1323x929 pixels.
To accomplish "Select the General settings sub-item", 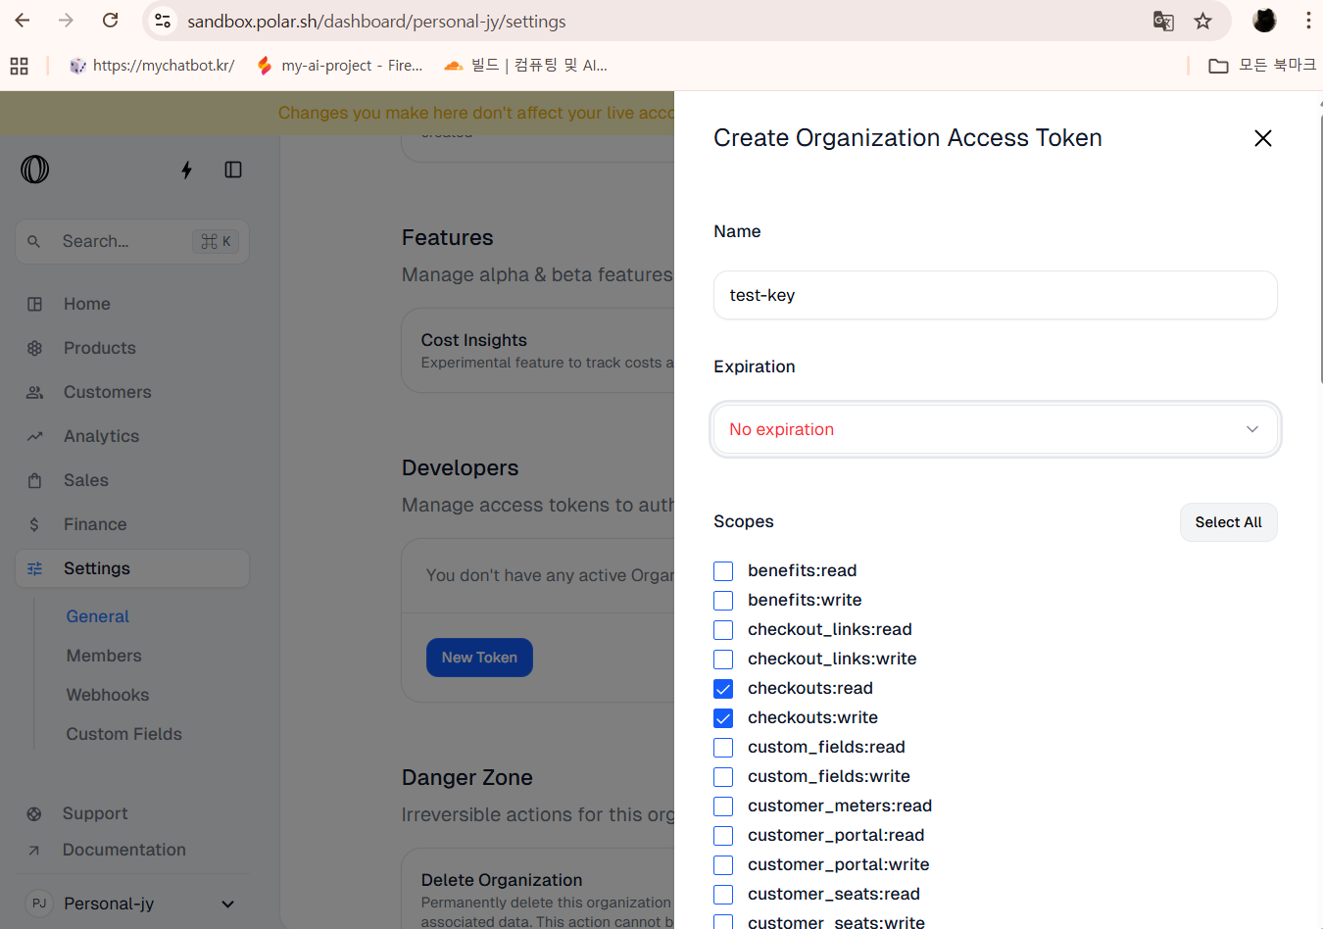I will click(98, 616).
